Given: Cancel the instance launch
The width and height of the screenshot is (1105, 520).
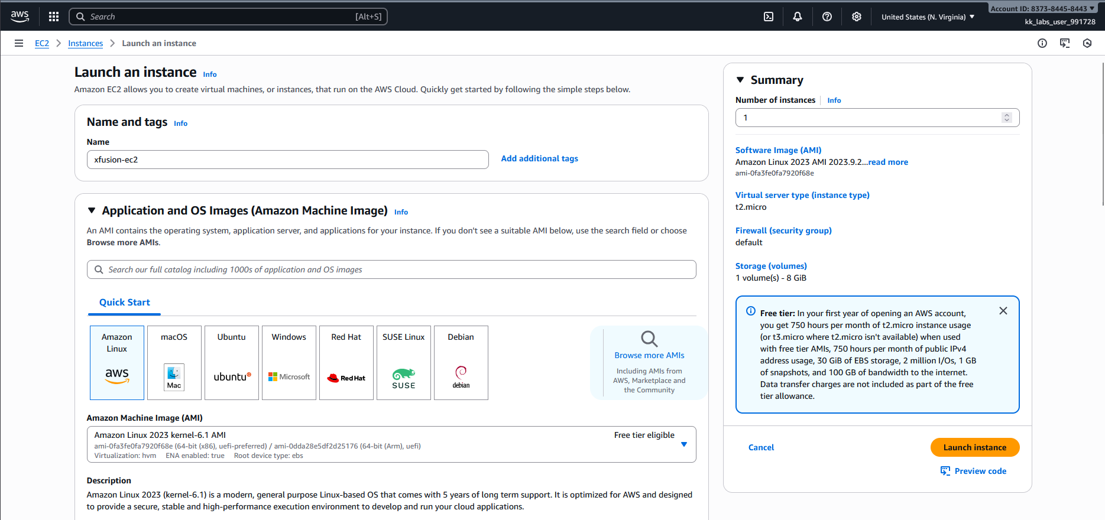Looking at the screenshot, I should point(761,447).
